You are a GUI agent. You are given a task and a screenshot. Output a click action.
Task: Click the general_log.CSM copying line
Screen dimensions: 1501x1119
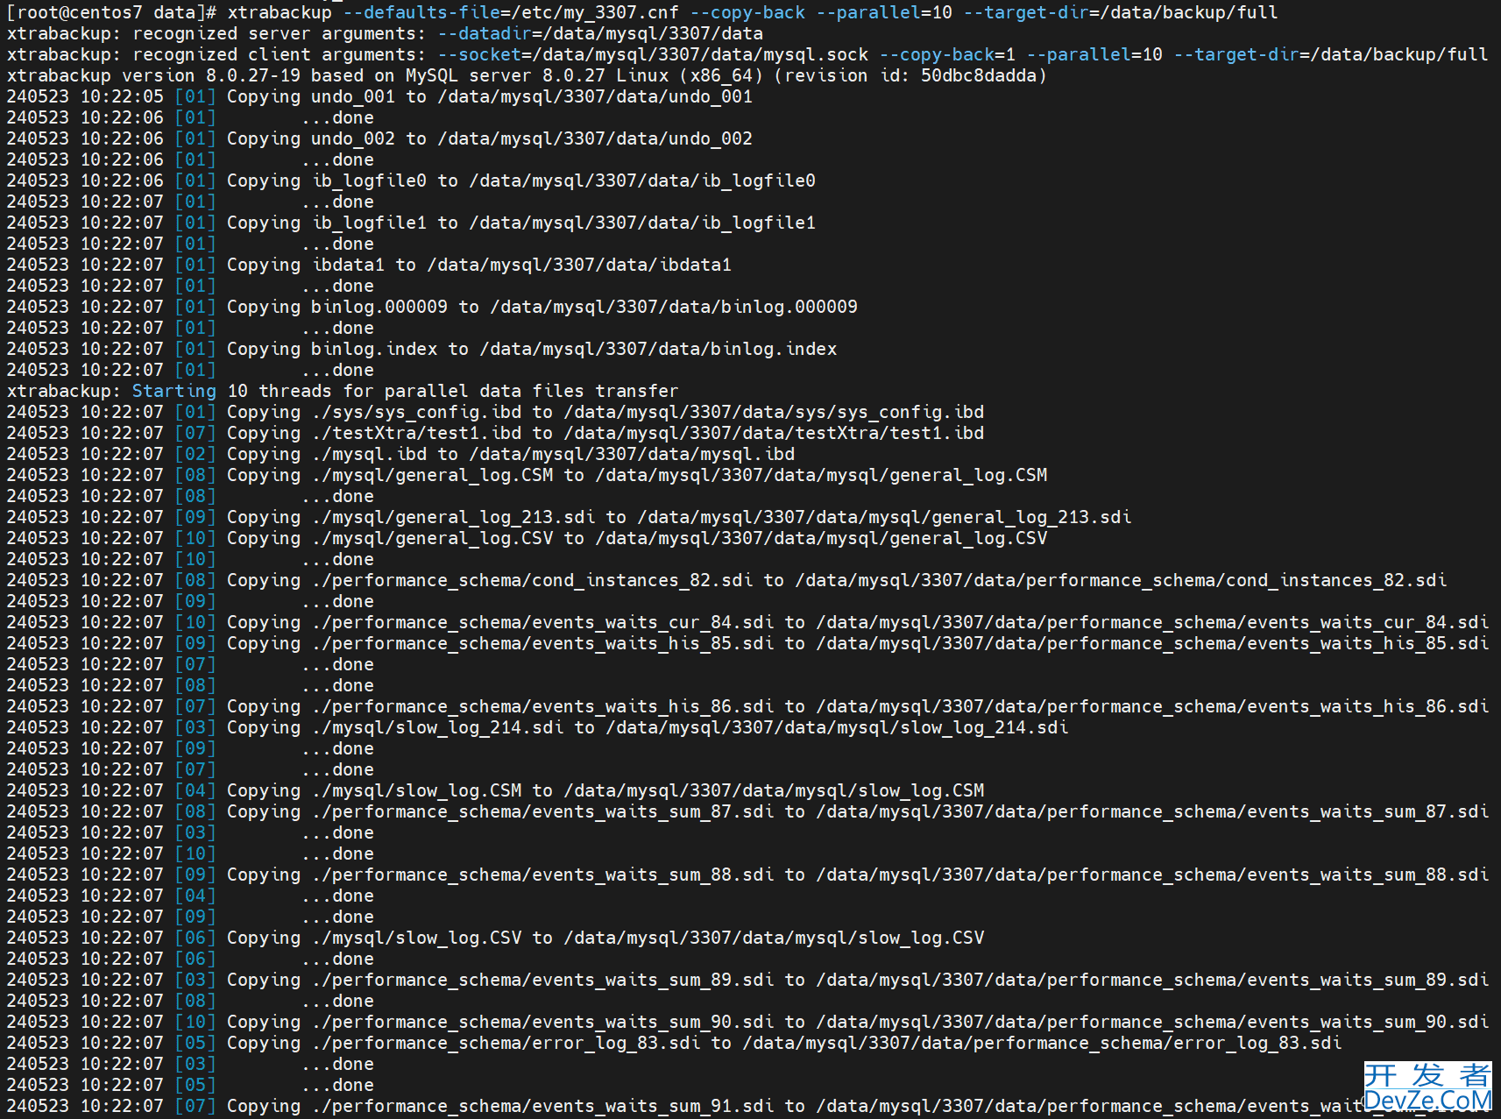527,475
